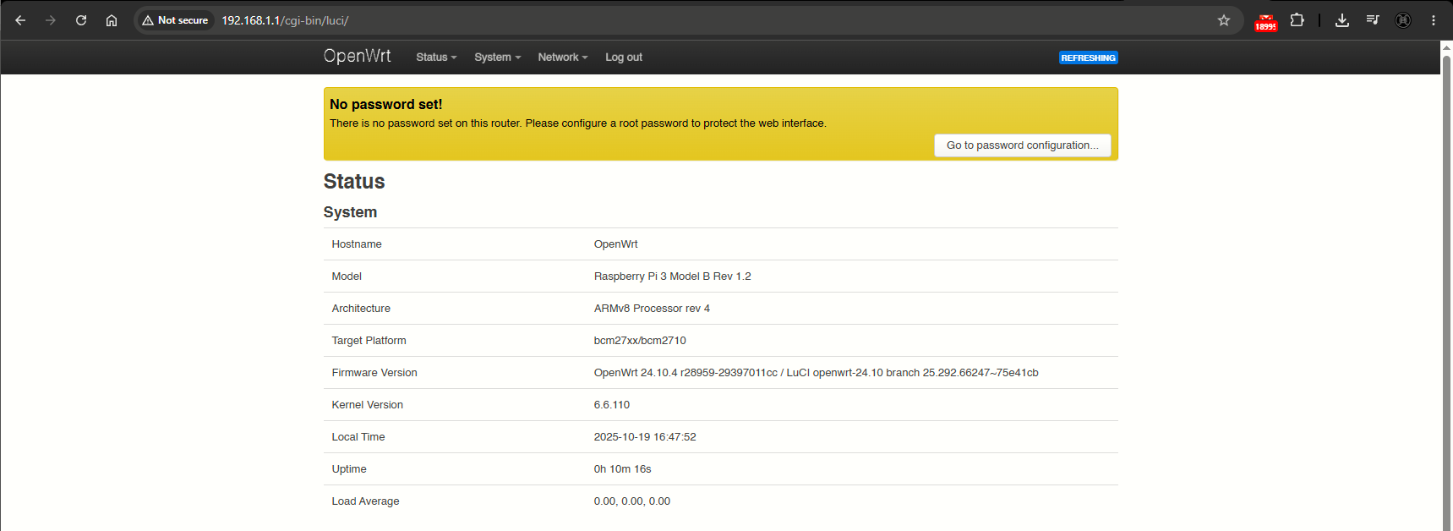1453x531 pixels.
Task: Open the browser downloads icon
Action: (x=1342, y=20)
